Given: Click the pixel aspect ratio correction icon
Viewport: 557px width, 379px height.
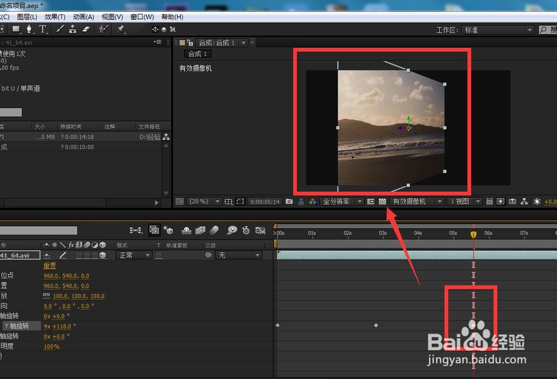Looking at the screenshot, I should tap(489, 201).
